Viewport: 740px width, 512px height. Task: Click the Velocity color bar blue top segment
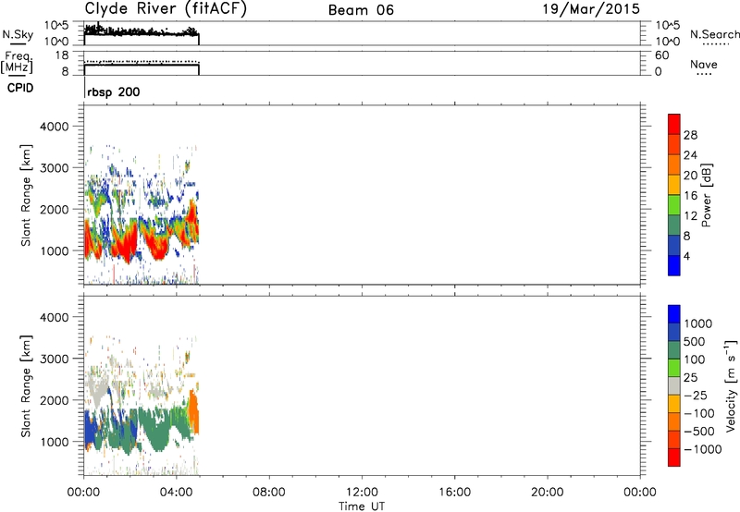674,314
